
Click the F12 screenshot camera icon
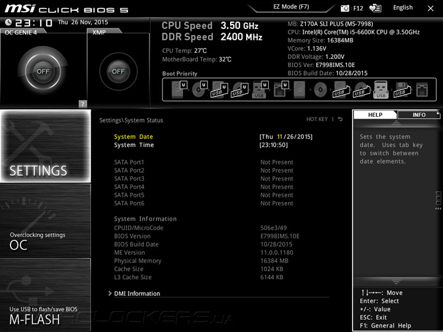pos(345,8)
